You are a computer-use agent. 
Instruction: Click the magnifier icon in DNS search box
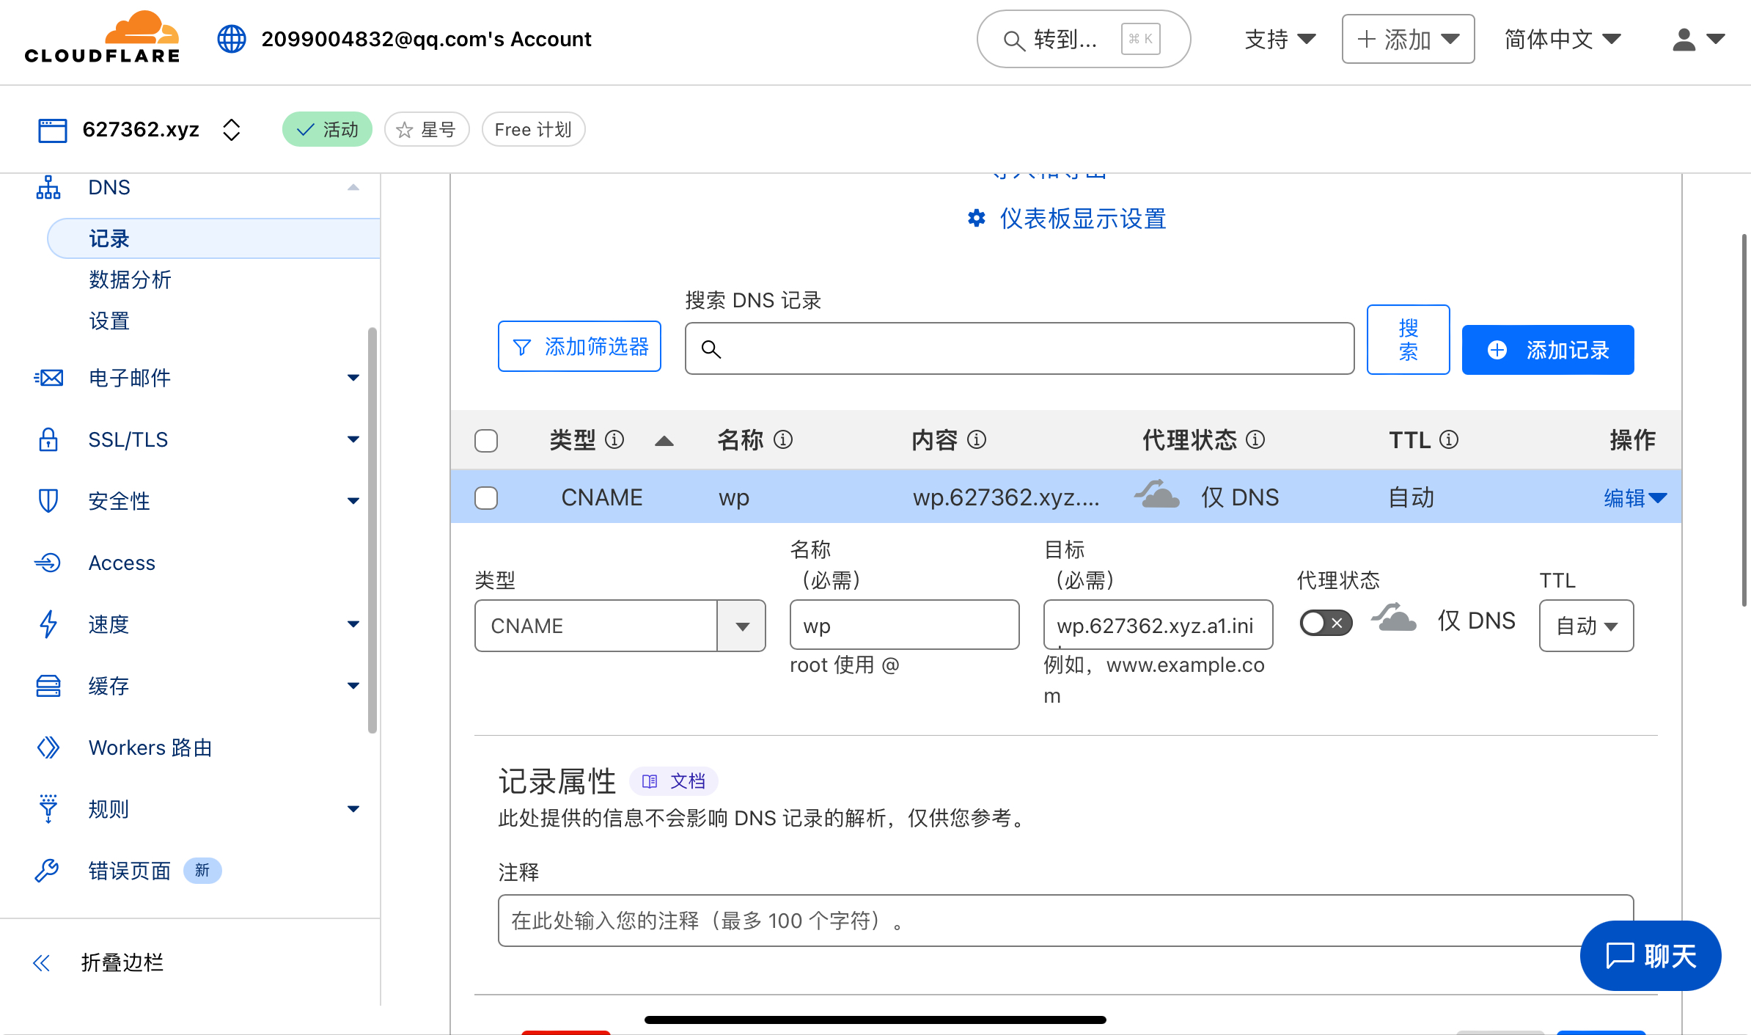point(711,349)
